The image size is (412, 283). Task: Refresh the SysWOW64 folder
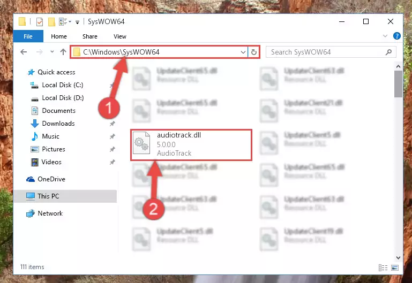click(x=253, y=52)
